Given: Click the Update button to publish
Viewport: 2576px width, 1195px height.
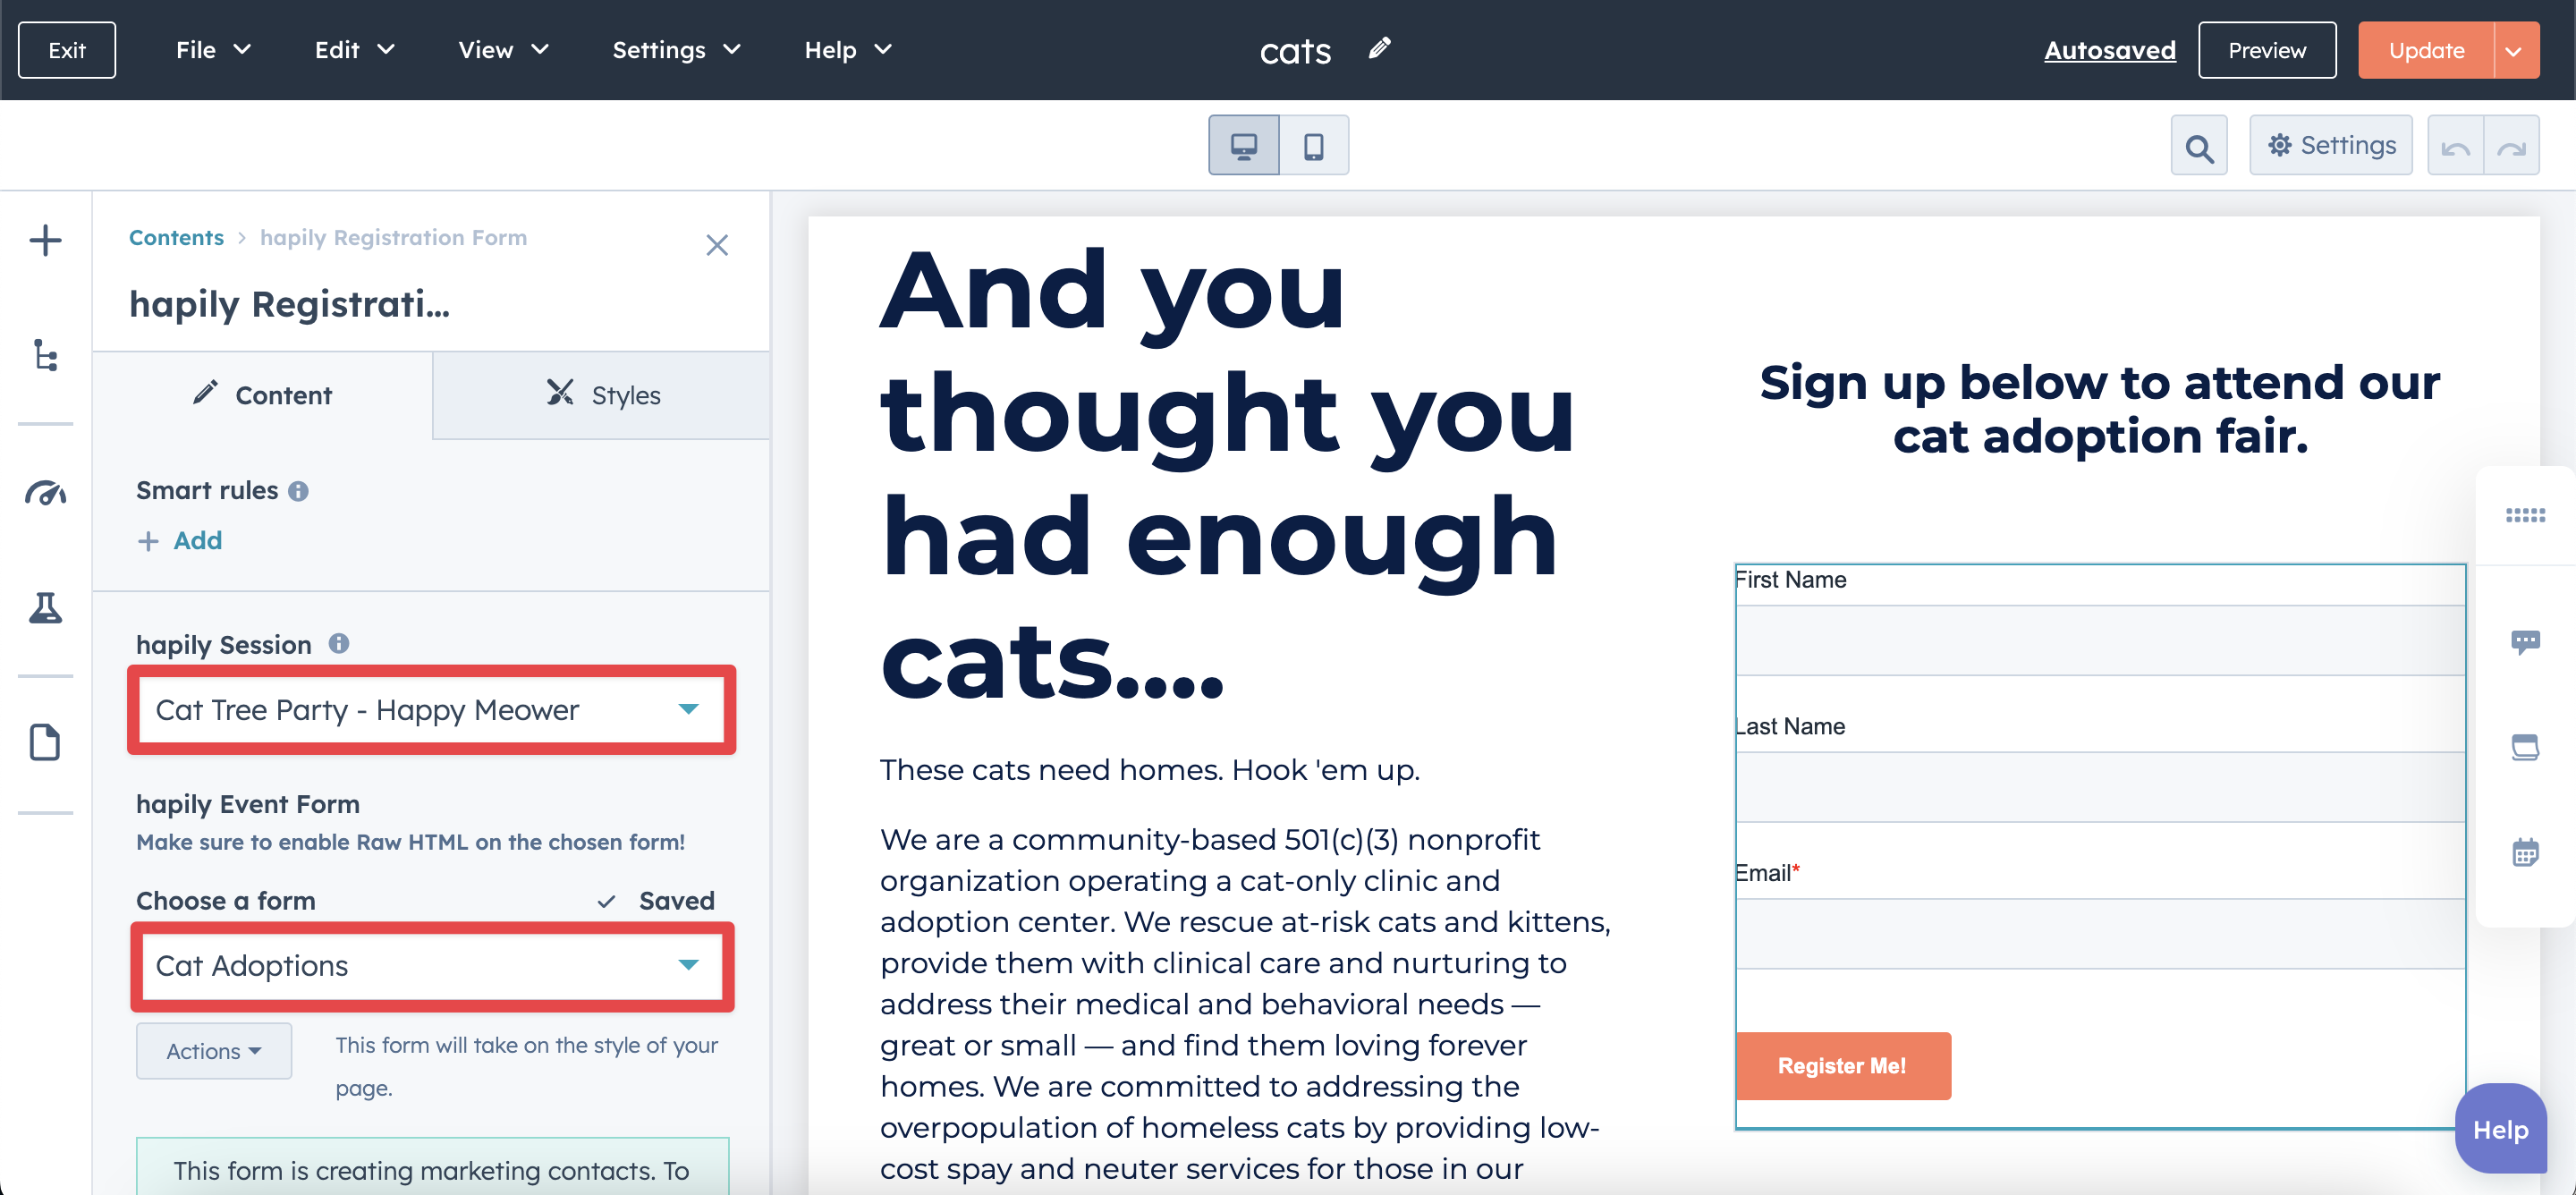Looking at the screenshot, I should click(2427, 47).
